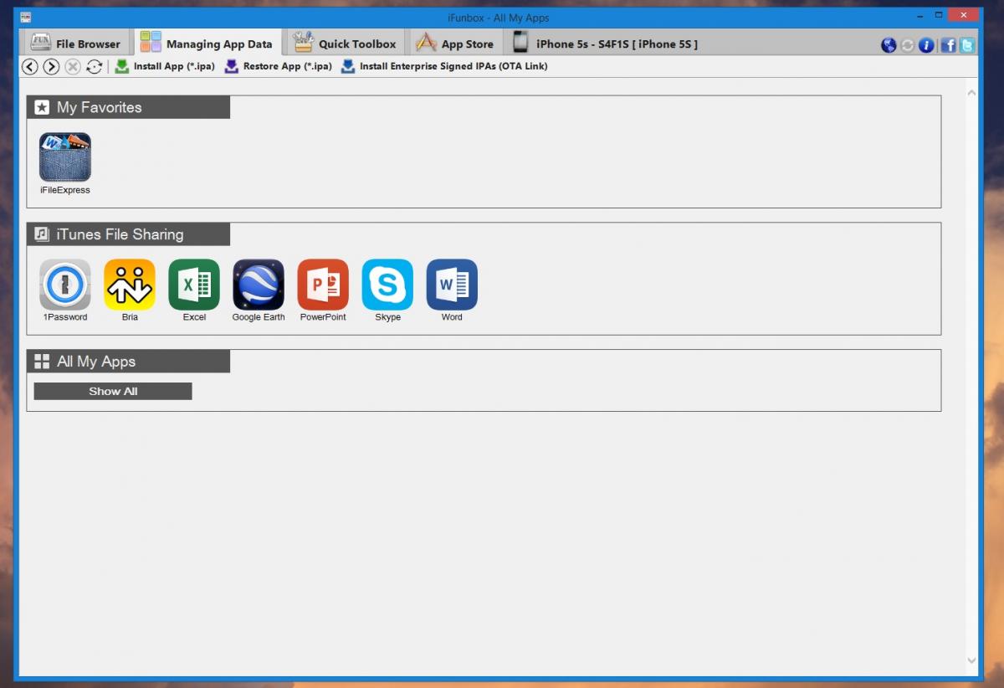The width and height of the screenshot is (1004, 688).
Task: Go back with the left arrow button
Action: 30,67
